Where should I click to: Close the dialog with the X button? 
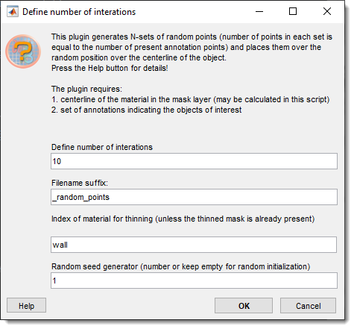click(x=327, y=11)
